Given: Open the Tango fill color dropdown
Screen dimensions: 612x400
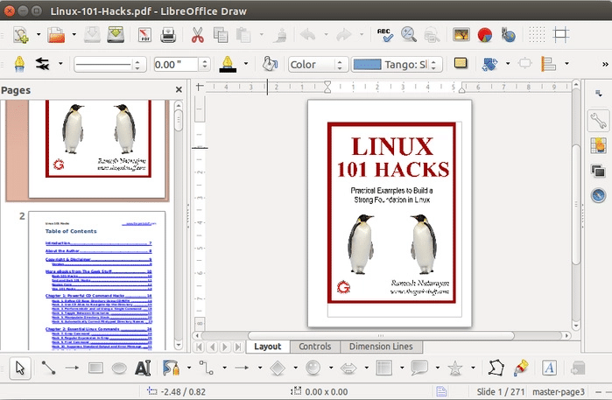Looking at the screenshot, I should tap(397, 65).
